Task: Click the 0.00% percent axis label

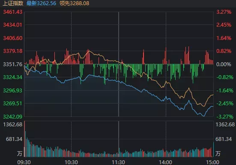Action: coord(224,64)
